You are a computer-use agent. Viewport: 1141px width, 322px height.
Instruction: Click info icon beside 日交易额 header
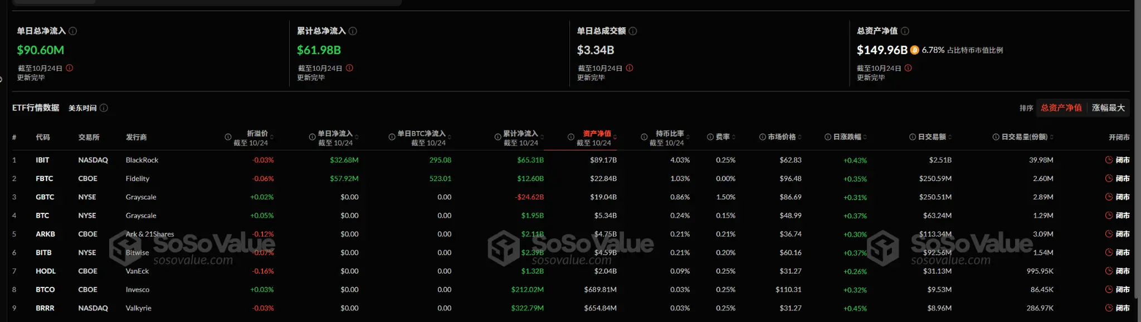[x=913, y=137]
